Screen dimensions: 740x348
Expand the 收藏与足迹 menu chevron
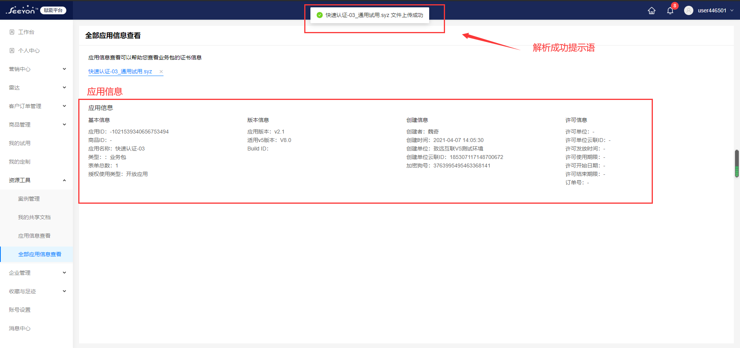(x=64, y=291)
